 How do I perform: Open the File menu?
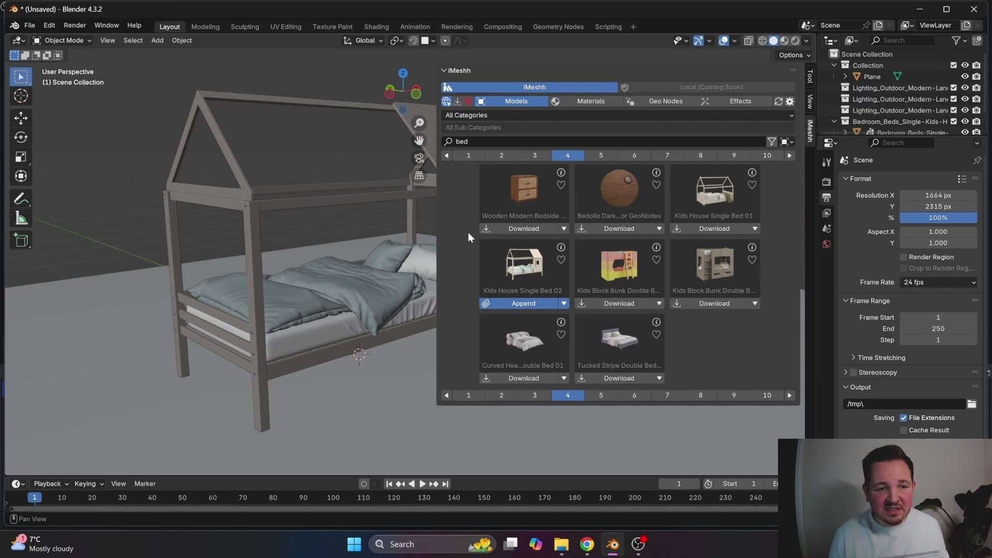coord(29,25)
